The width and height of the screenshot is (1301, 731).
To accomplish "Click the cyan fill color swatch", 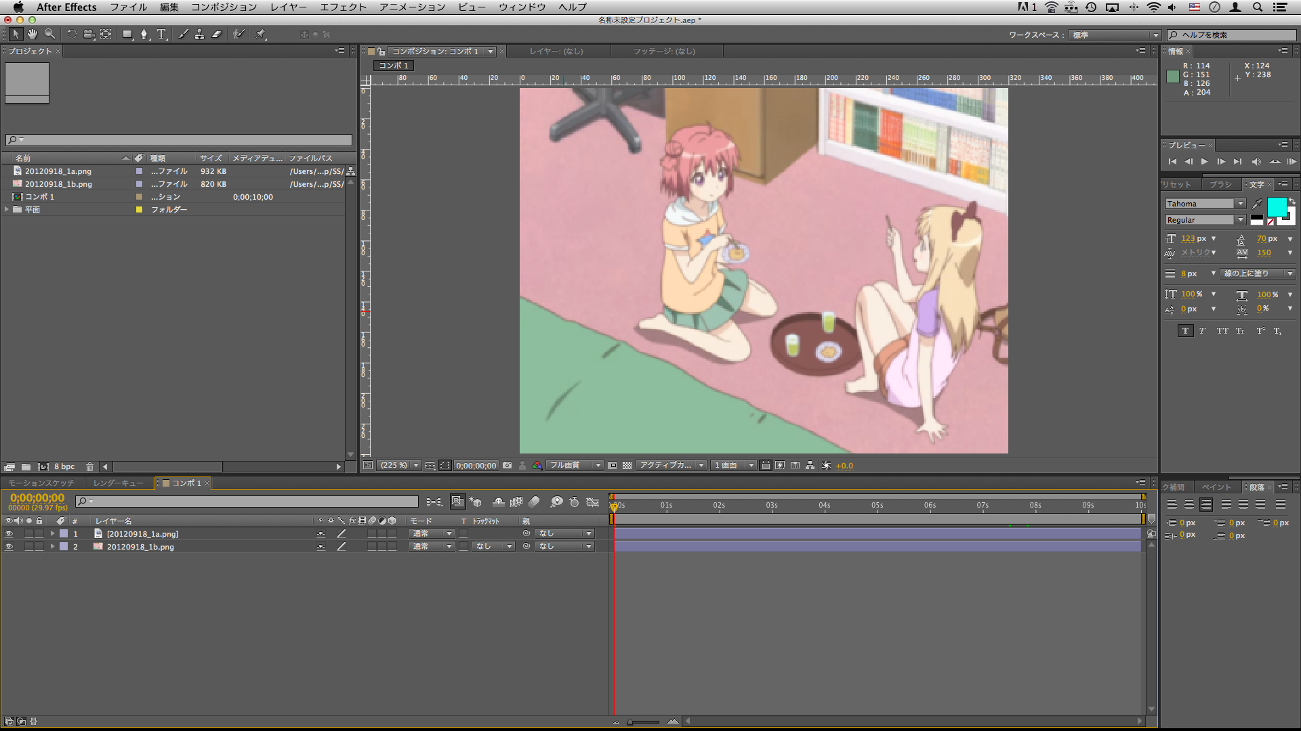I will (x=1277, y=207).
